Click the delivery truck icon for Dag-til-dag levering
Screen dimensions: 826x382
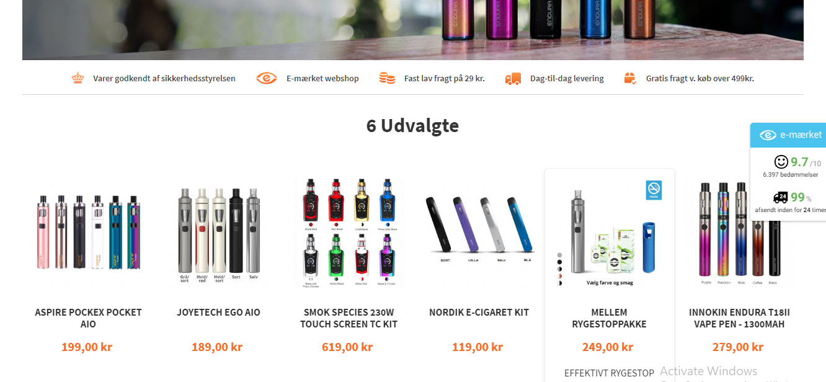(513, 78)
